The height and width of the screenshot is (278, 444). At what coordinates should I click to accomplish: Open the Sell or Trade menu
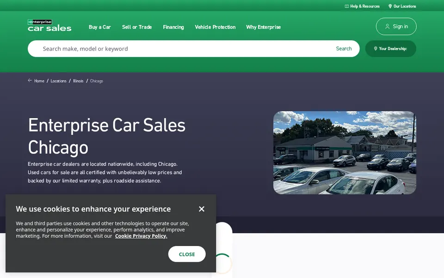point(137,27)
